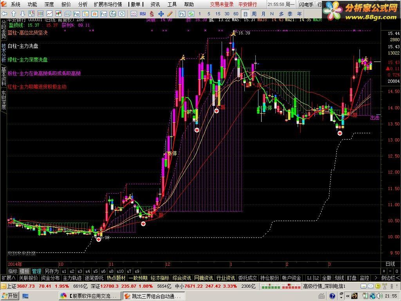Image resolution: width=401 pixels, height=301 pixels.
Task: Open the 工具 menu
Action: coord(172,4)
